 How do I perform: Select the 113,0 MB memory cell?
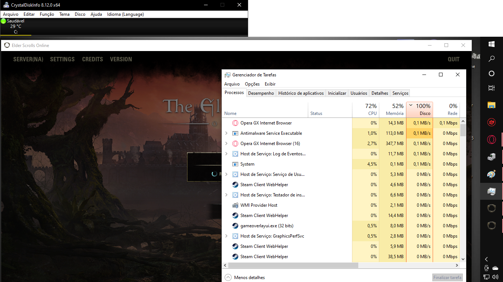(393, 133)
